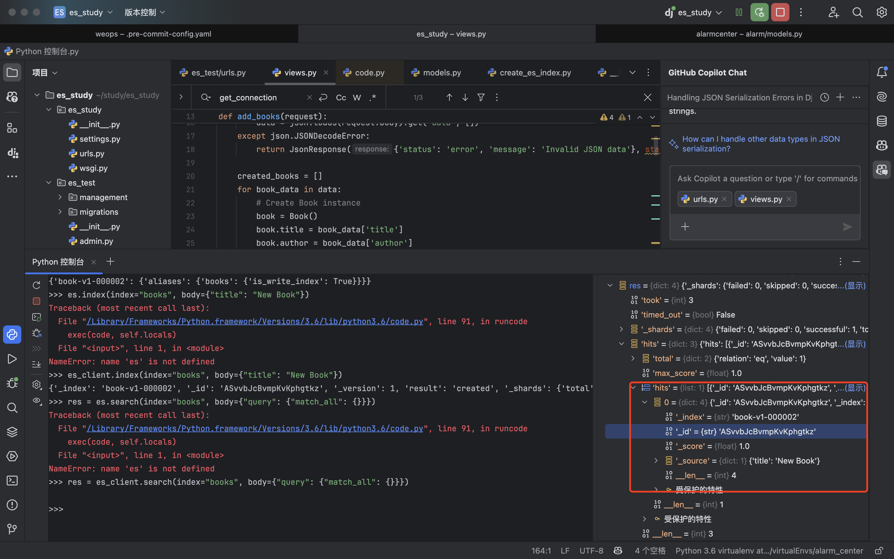Expand the '_source' dict variable
The height and width of the screenshot is (559, 894).
[656, 461]
